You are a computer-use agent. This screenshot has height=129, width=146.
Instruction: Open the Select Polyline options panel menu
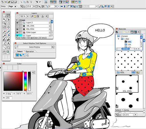click(x=53, y=47)
